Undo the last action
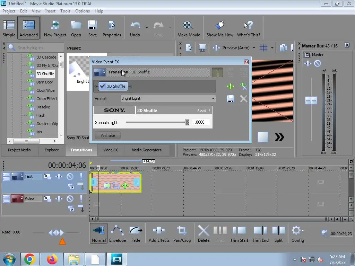355x266 pixels. tap(135, 28)
